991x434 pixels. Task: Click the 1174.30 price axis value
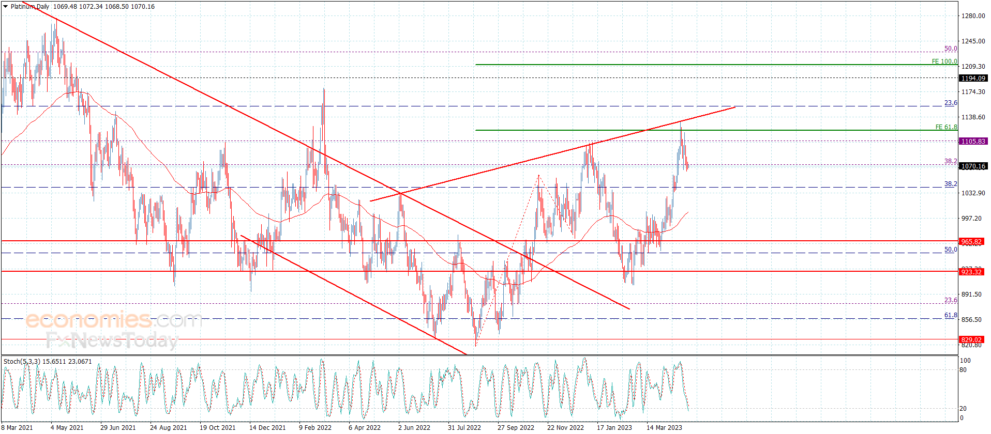point(973,92)
